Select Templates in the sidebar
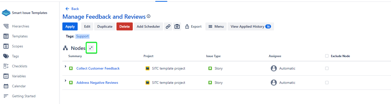The image size is (391, 104). pyautogui.click(x=20, y=36)
